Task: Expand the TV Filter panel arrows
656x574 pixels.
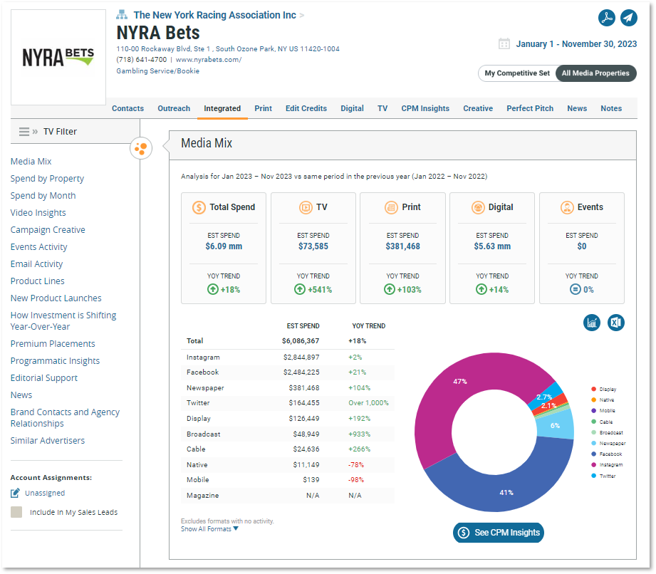Action: pos(35,132)
